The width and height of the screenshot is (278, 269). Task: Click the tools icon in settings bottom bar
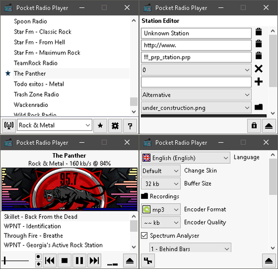coord(148,261)
